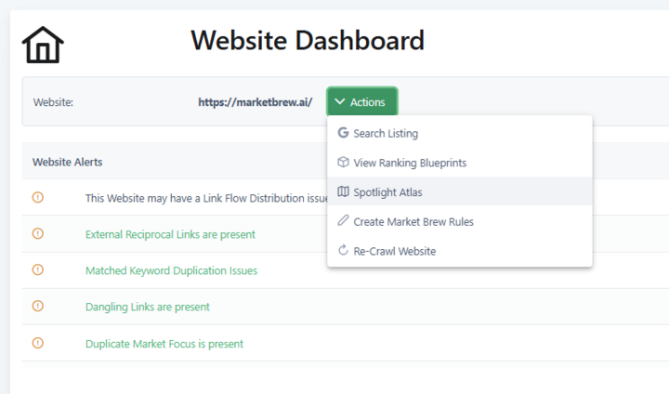The width and height of the screenshot is (669, 394).
Task: Click alert icon beside Duplicate Market Focus
Action: [38, 343]
